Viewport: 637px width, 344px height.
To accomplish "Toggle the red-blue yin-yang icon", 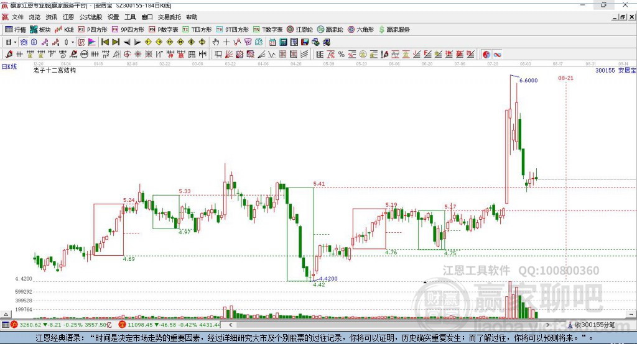I will pos(486,55).
